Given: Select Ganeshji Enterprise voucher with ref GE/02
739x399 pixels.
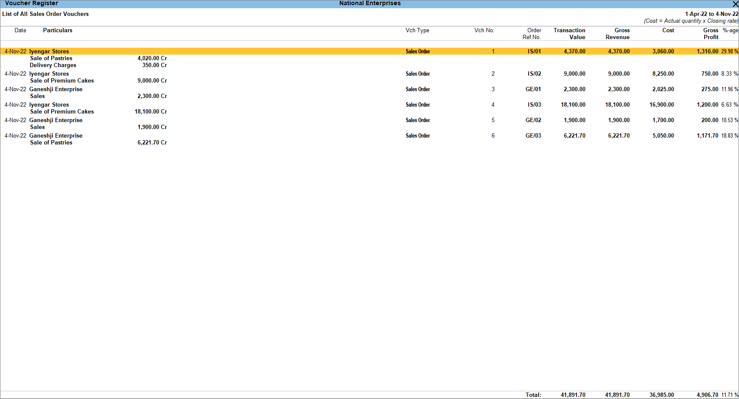Looking at the screenshot, I should click(369, 120).
